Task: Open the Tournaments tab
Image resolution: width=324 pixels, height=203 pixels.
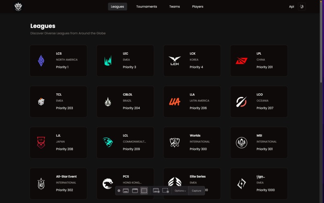Action: pos(146,6)
